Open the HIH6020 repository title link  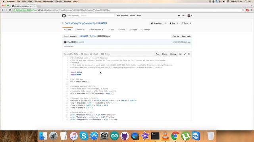coord(102,23)
